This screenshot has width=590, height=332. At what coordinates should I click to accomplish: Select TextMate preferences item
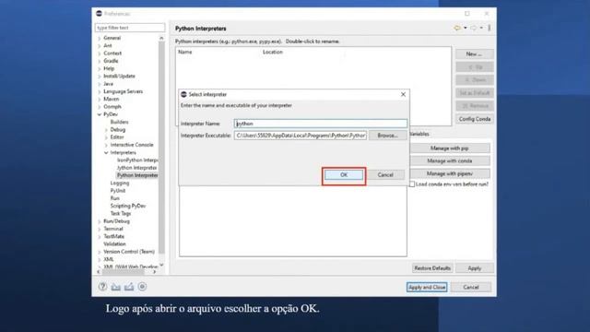point(114,236)
